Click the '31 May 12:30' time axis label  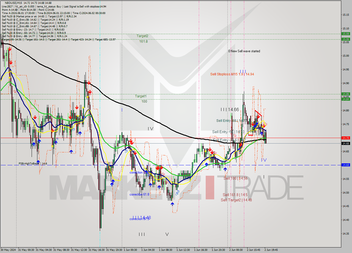pos(79,250)
